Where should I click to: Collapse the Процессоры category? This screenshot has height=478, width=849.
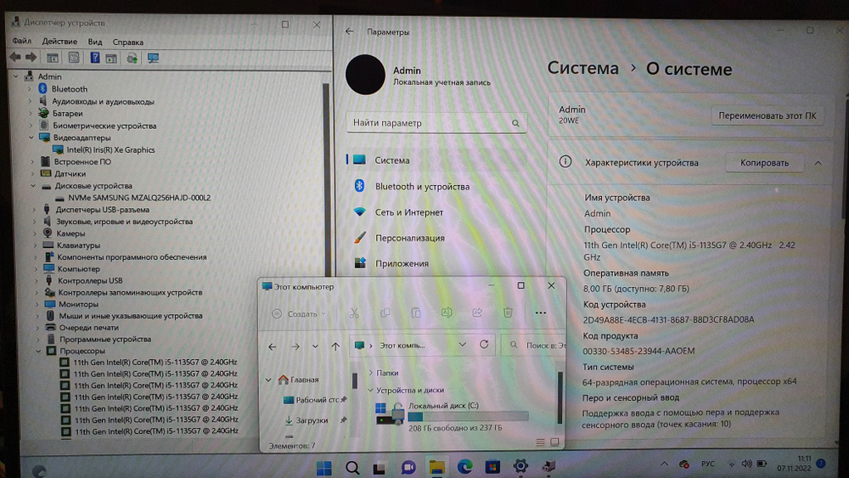tap(38, 351)
